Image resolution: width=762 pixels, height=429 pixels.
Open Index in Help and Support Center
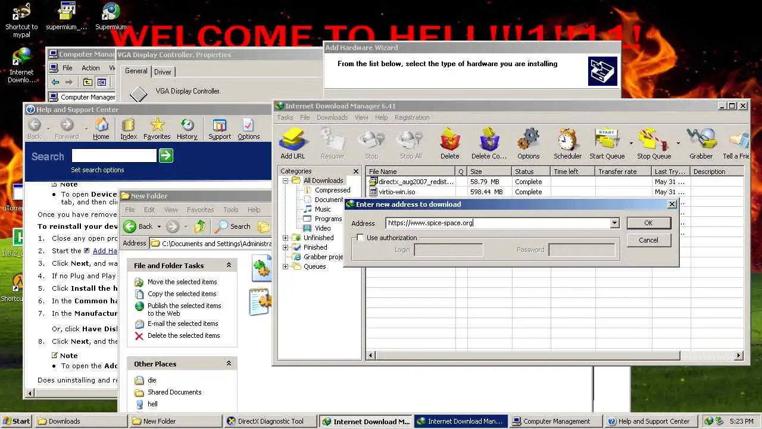click(x=129, y=129)
